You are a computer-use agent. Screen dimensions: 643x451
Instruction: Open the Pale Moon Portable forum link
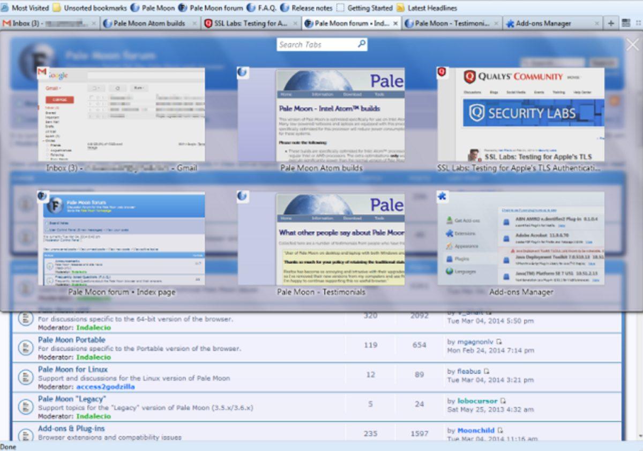[71, 340]
